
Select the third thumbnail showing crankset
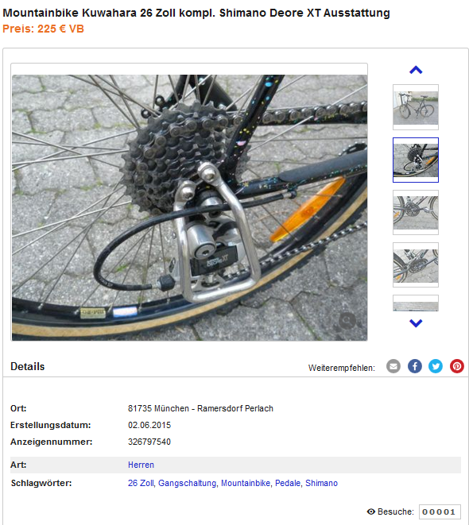(416, 212)
